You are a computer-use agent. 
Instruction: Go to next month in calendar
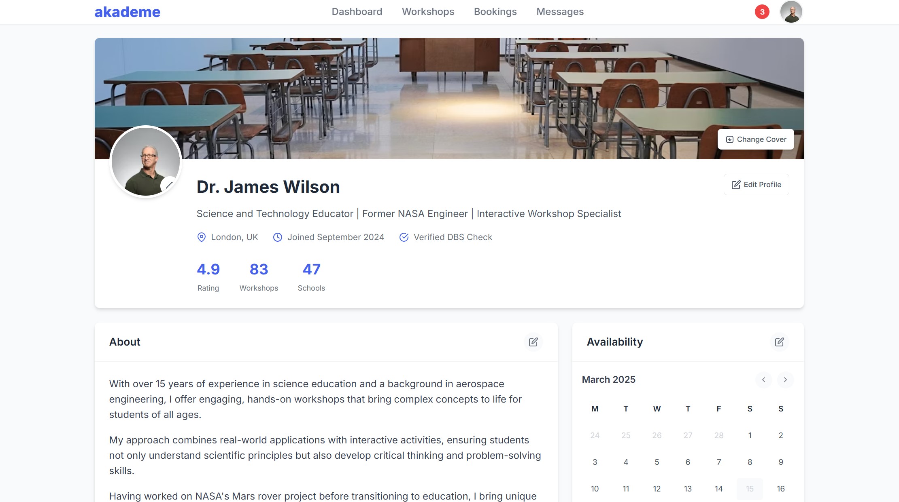785,380
